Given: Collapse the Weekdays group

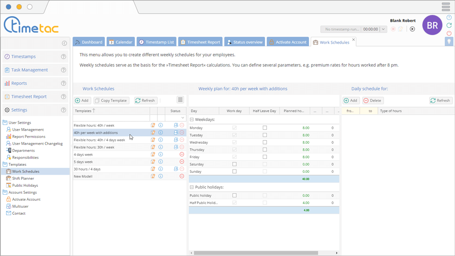Looking at the screenshot, I should click(x=192, y=119).
